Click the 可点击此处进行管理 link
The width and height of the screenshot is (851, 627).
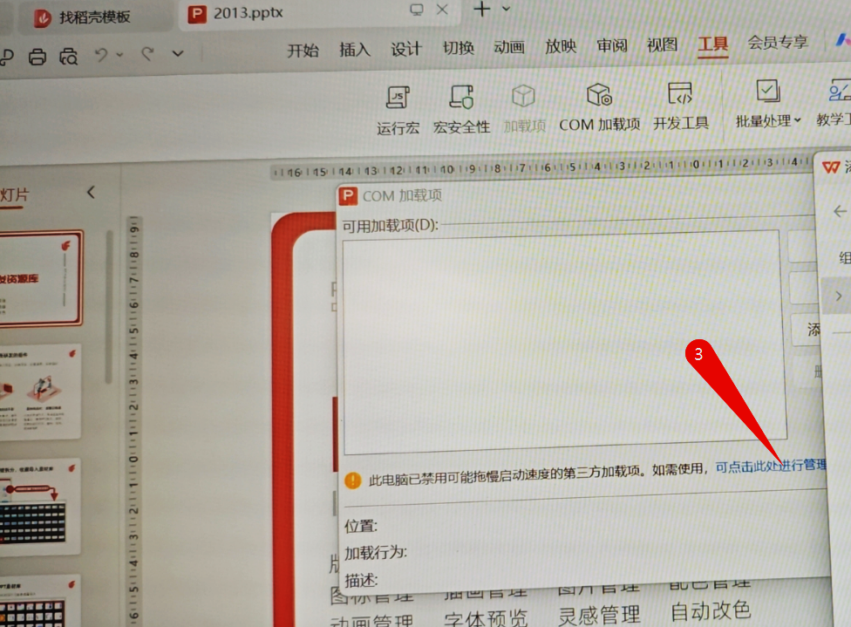(x=771, y=466)
